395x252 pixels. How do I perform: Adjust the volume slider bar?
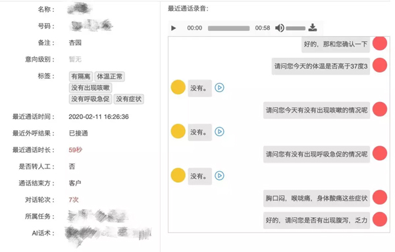[x=296, y=28]
